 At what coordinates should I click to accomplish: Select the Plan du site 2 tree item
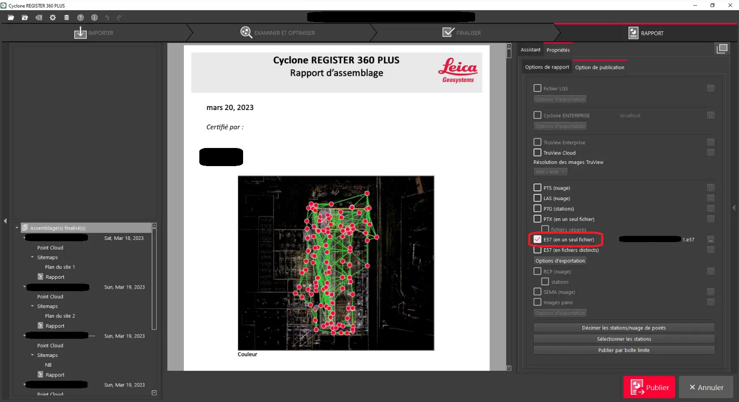60,316
